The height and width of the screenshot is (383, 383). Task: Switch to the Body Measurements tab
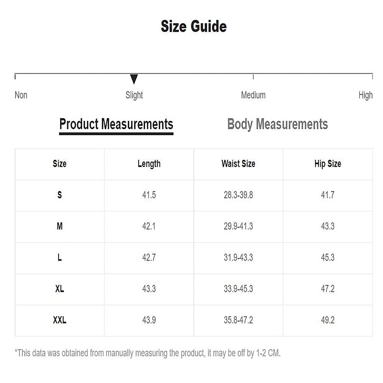tap(277, 124)
